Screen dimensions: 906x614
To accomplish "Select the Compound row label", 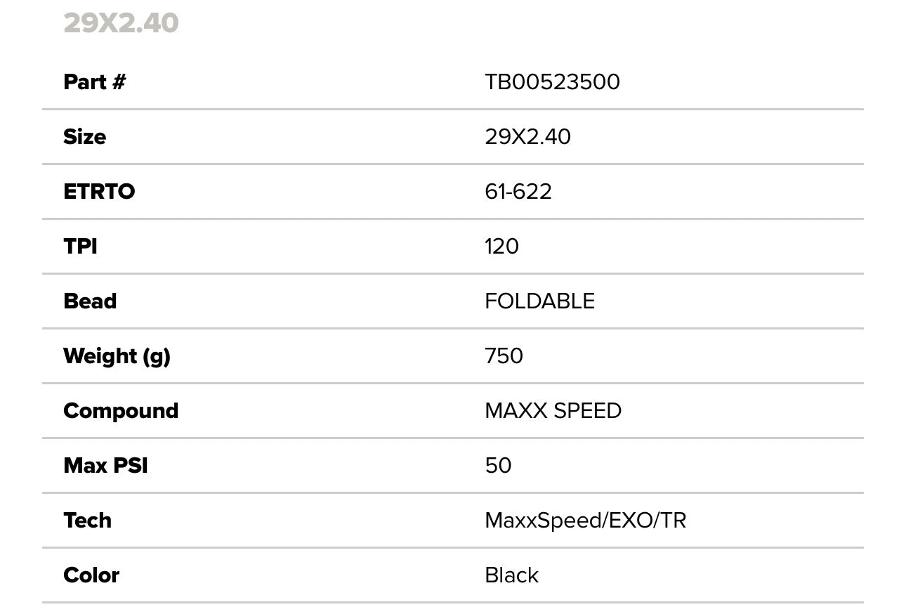I will click(x=121, y=411).
